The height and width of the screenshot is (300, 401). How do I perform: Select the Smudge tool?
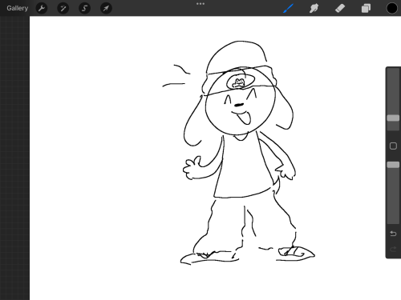point(314,8)
